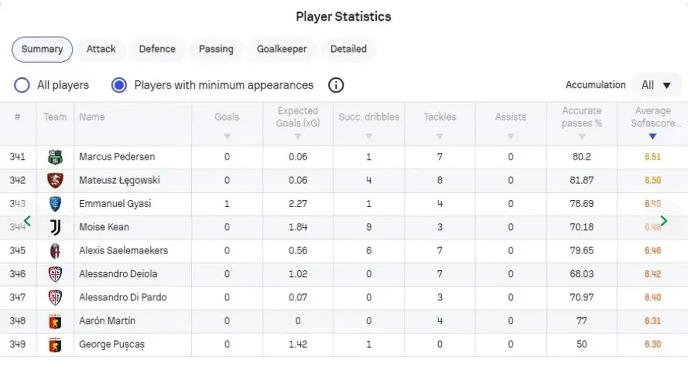Click the Sassuolo crest next to Marcus Pedersen
Viewport: 688px width, 366px height.
point(54,157)
